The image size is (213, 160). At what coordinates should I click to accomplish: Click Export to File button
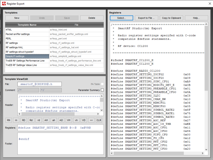(x=146, y=18)
